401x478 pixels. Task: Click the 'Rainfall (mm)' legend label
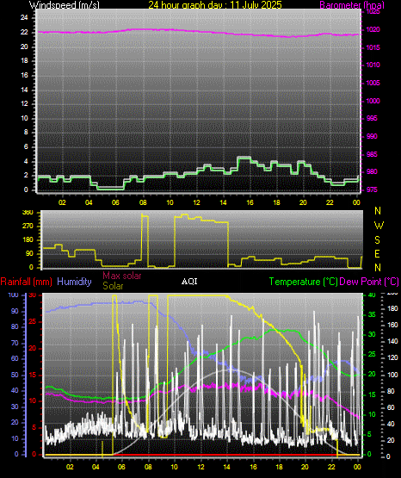click(x=26, y=282)
